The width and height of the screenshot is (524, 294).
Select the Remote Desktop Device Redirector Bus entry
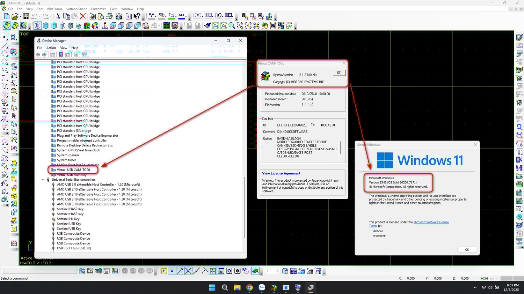85,145
